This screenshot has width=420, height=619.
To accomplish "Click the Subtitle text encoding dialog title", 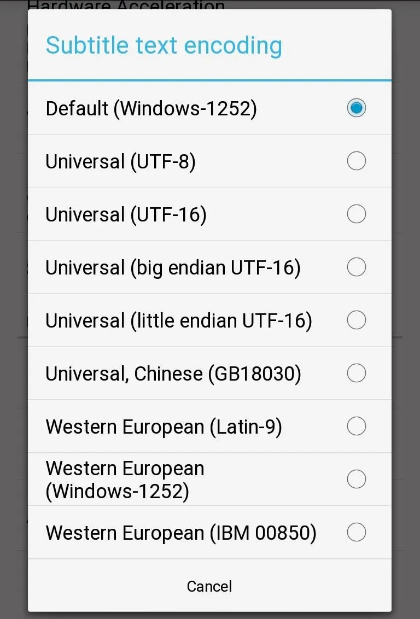I will pos(164,46).
